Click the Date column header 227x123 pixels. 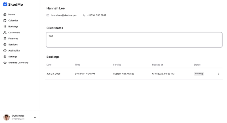49,65
